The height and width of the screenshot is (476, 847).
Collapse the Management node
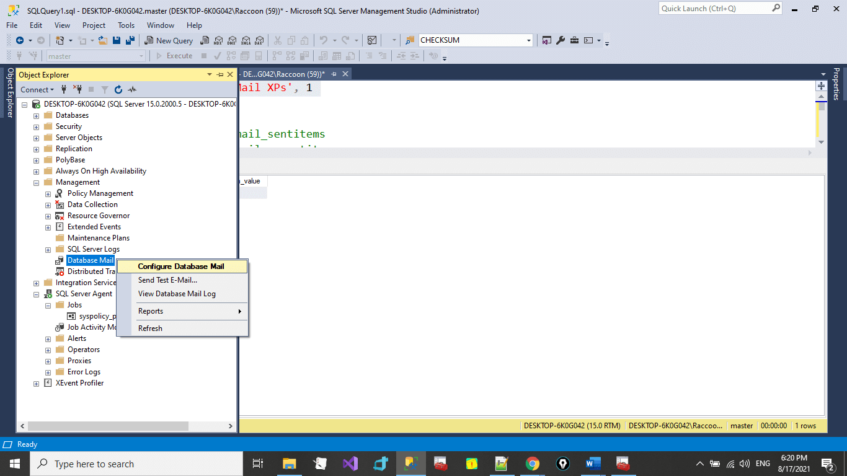point(36,182)
